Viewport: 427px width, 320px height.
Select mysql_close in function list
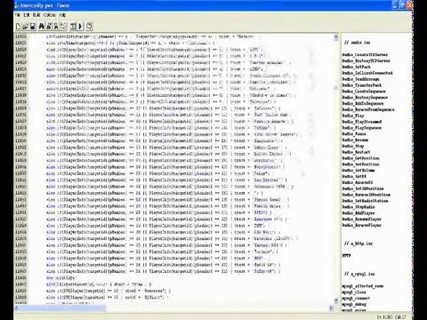(x=354, y=292)
